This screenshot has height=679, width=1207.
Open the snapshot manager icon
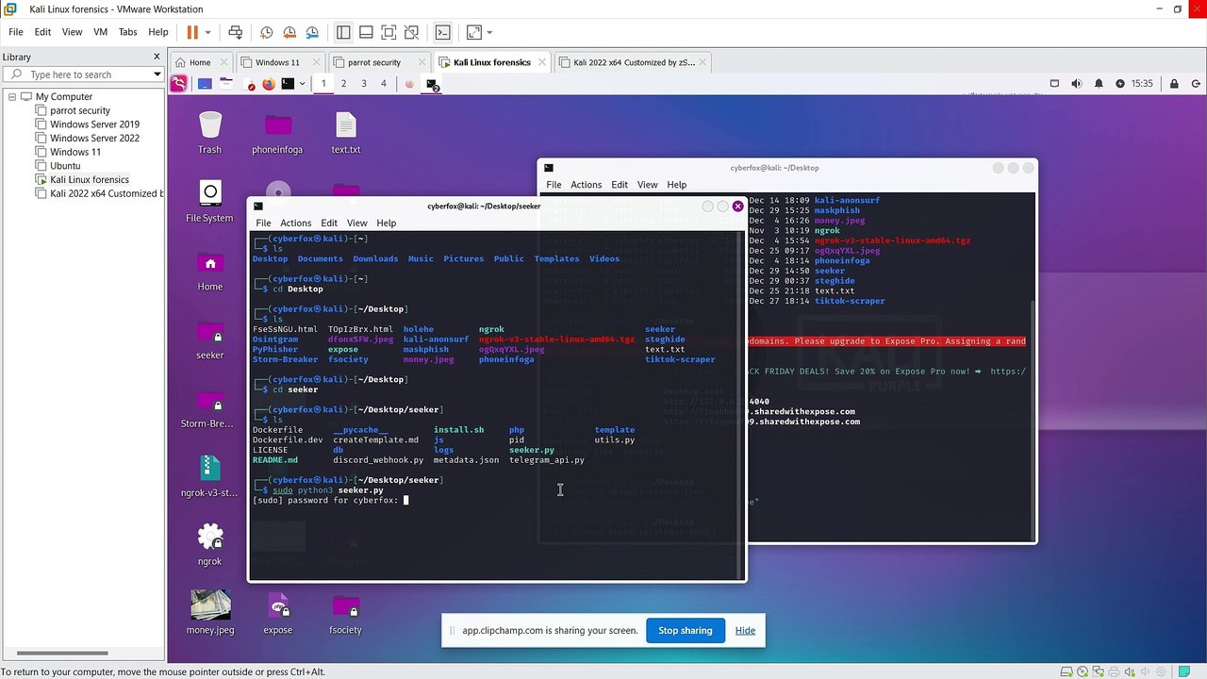(x=312, y=32)
